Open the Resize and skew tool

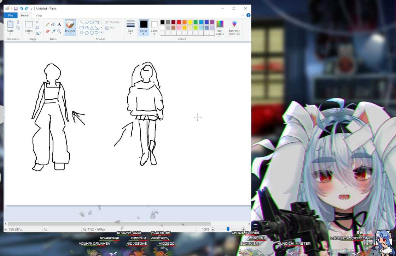37,28
